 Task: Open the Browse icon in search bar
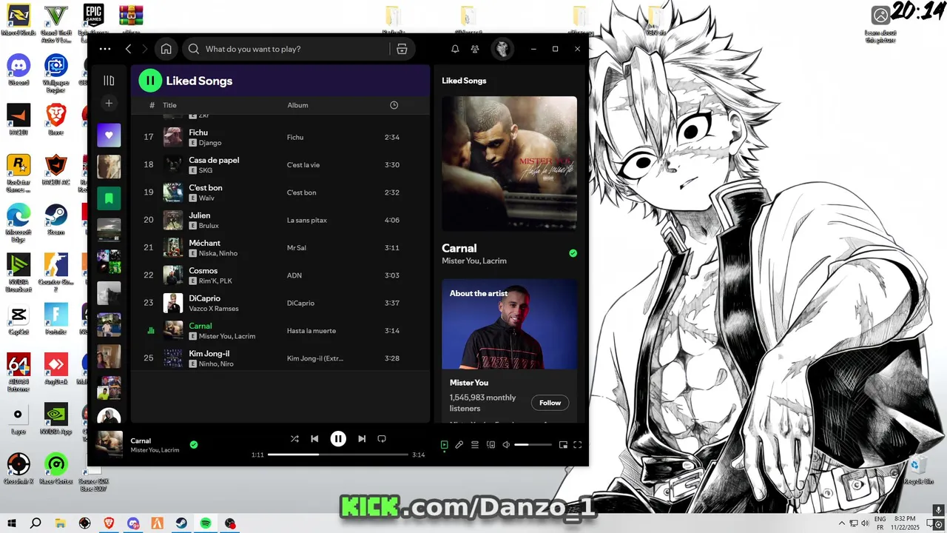pos(402,49)
